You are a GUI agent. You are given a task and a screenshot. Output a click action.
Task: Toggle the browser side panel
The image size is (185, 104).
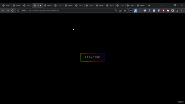(x=173, y=10)
